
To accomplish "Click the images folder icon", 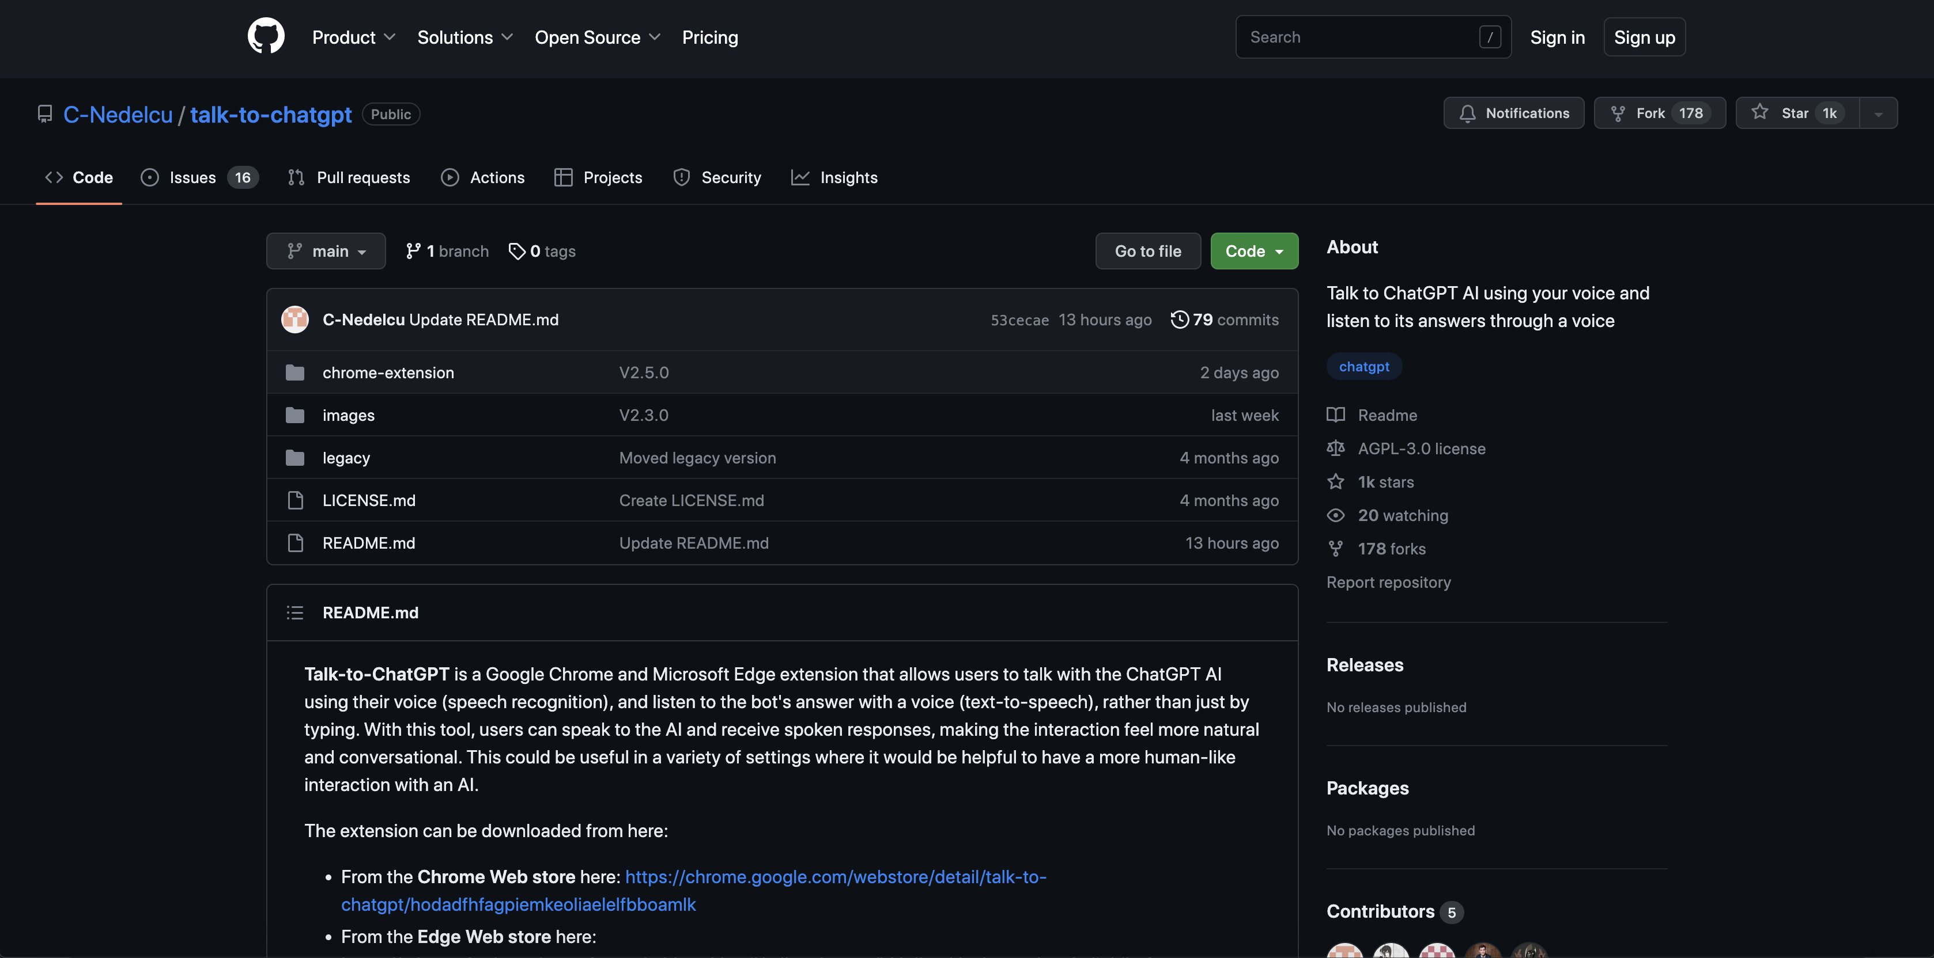I will [295, 415].
